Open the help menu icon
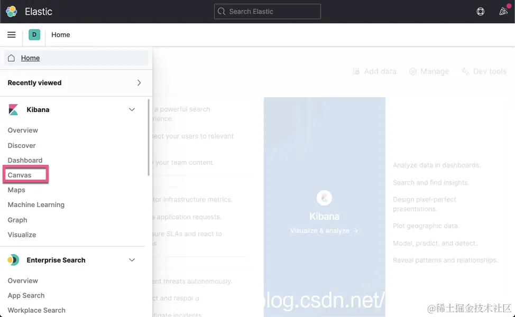 coord(480,12)
